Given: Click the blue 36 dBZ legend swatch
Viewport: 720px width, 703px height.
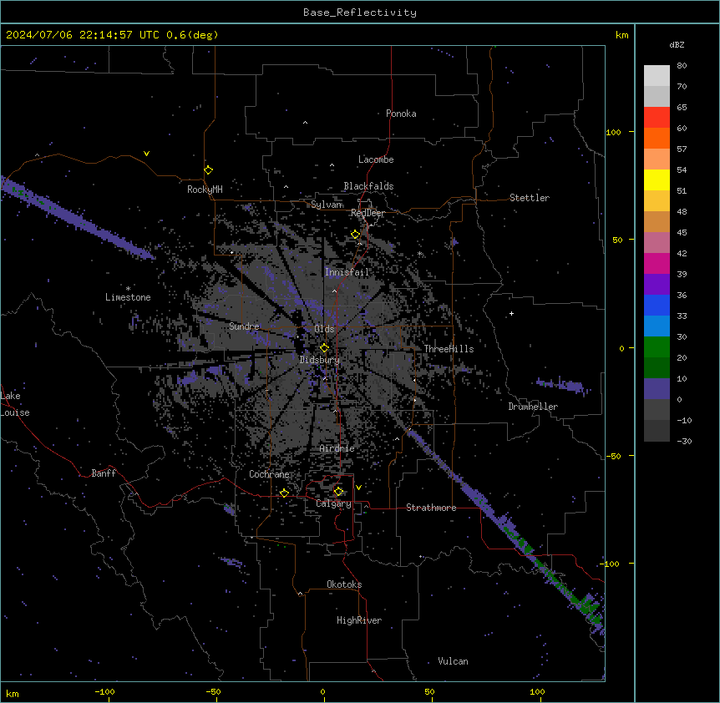Looking at the screenshot, I should 657,305.
